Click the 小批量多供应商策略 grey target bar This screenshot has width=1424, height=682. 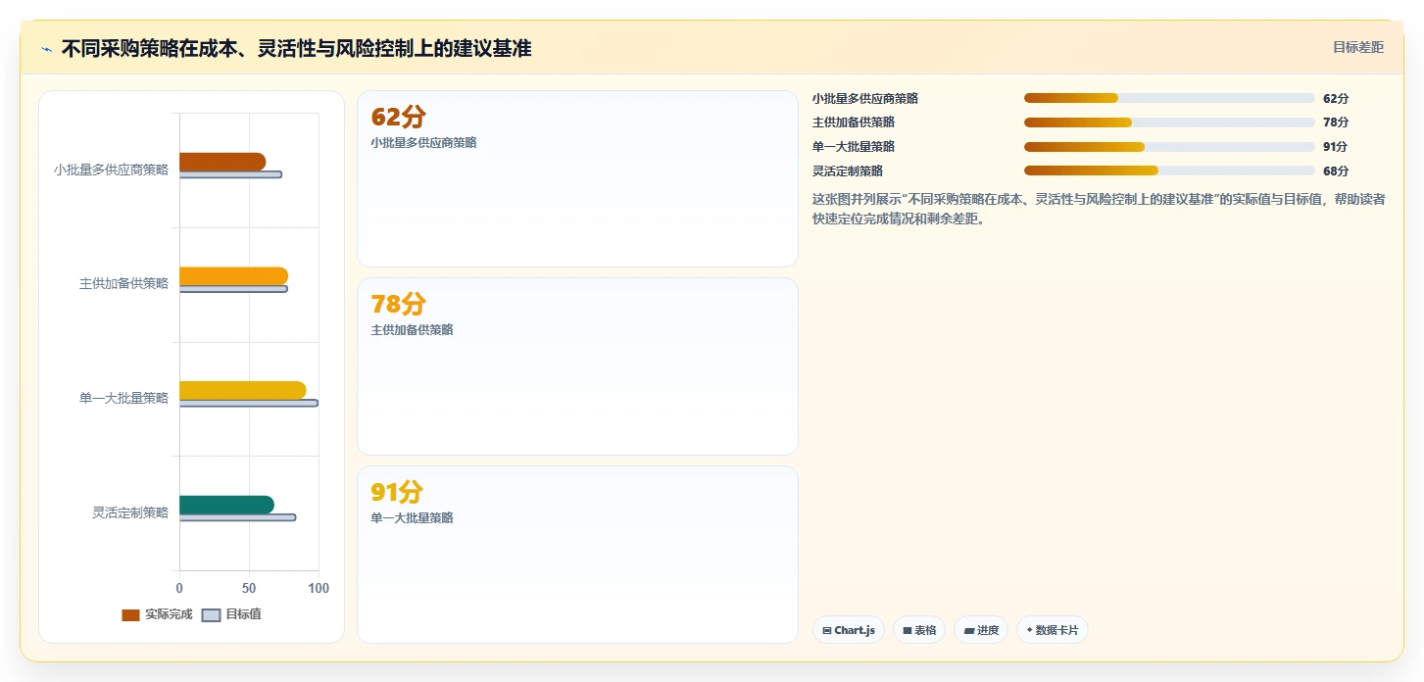(230, 174)
